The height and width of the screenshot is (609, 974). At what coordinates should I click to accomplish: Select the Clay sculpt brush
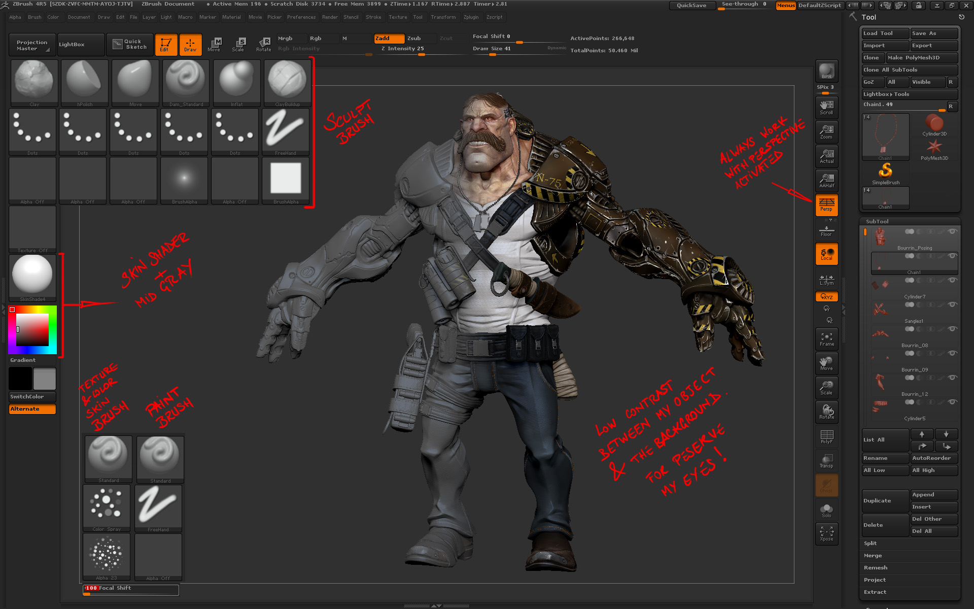pos(34,83)
